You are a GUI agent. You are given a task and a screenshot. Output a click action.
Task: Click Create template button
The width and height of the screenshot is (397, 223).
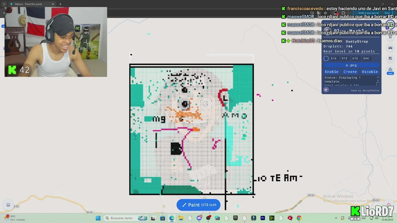350,72
